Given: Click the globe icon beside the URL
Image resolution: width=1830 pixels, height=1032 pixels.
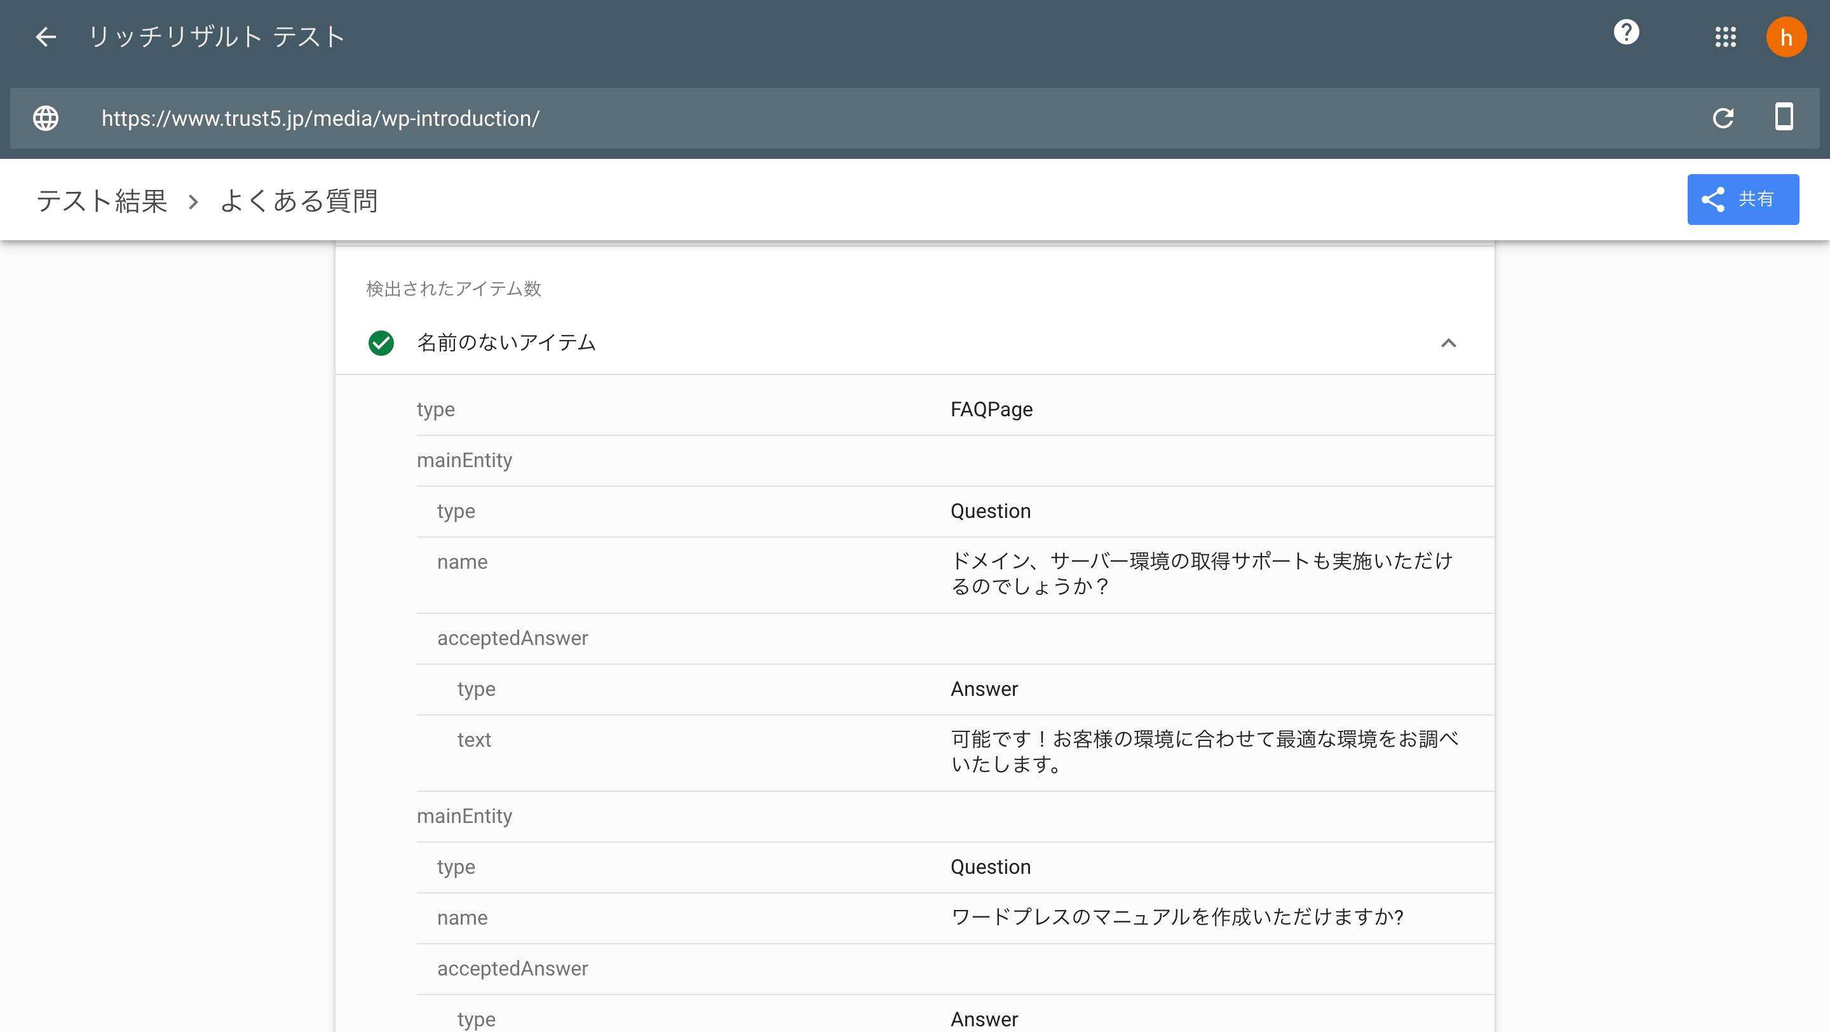Looking at the screenshot, I should (x=46, y=118).
